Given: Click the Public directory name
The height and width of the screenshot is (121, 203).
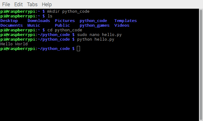Looking at the screenshot, I should point(62,25).
